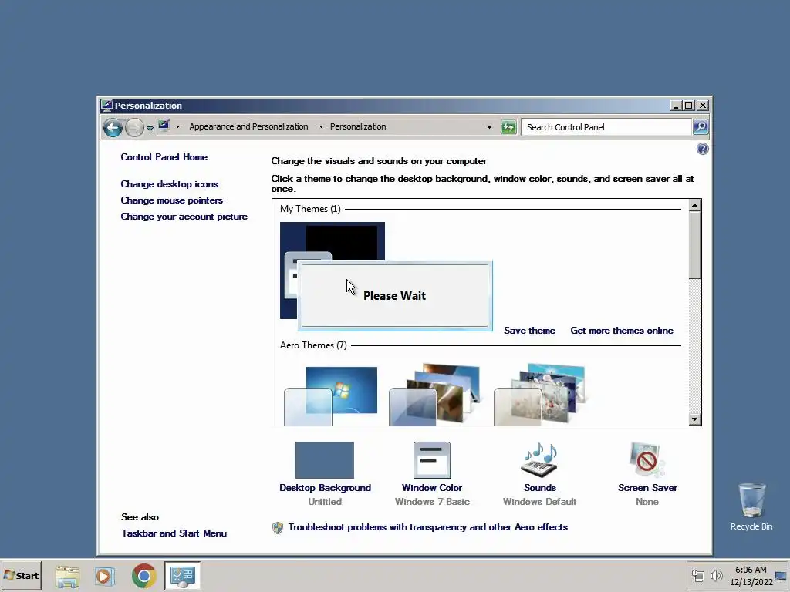The image size is (790, 592).
Task: Open Help with the question mark icon
Action: pyautogui.click(x=702, y=149)
